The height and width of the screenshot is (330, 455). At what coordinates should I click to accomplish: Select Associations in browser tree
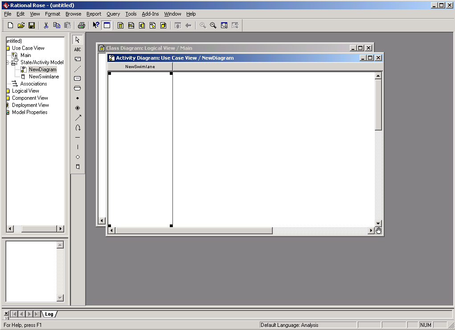[x=34, y=84]
